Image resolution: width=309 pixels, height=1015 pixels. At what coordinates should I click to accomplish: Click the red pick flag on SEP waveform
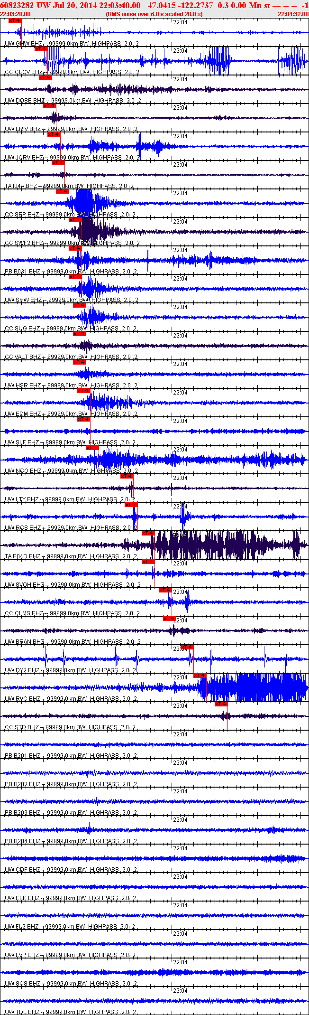[x=63, y=191]
